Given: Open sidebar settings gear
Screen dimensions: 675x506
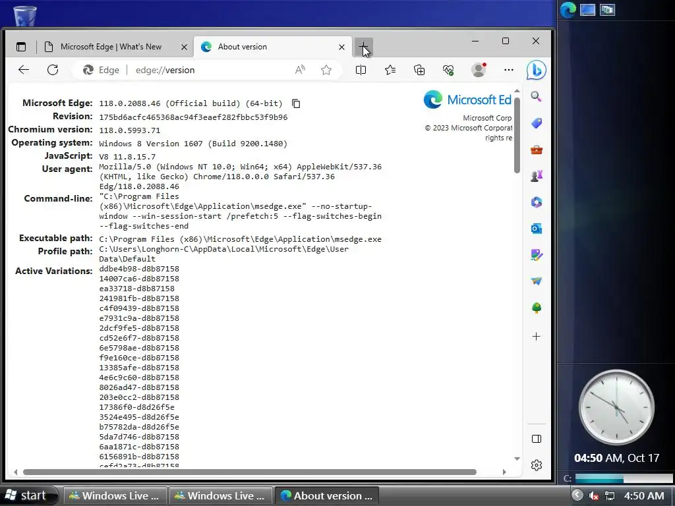Looking at the screenshot, I should [537, 465].
